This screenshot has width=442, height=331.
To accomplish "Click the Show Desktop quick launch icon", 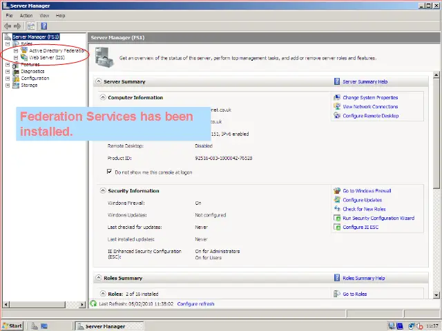I will [44, 326].
